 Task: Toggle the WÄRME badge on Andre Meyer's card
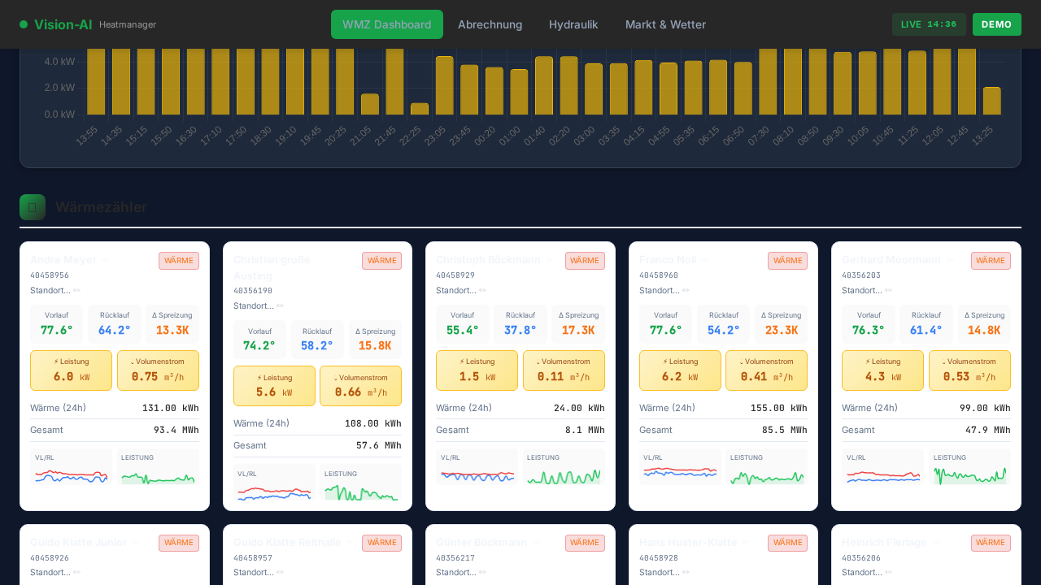coord(178,260)
